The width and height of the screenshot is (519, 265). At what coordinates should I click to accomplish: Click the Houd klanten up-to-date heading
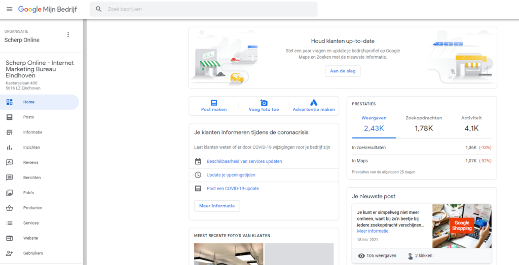[343, 41]
